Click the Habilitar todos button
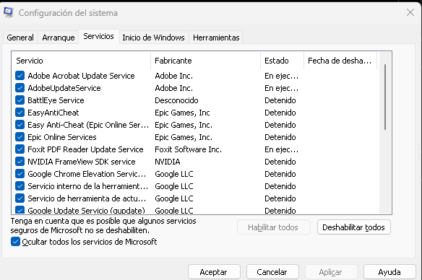The width and height of the screenshot is (422, 280). (x=273, y=227)
